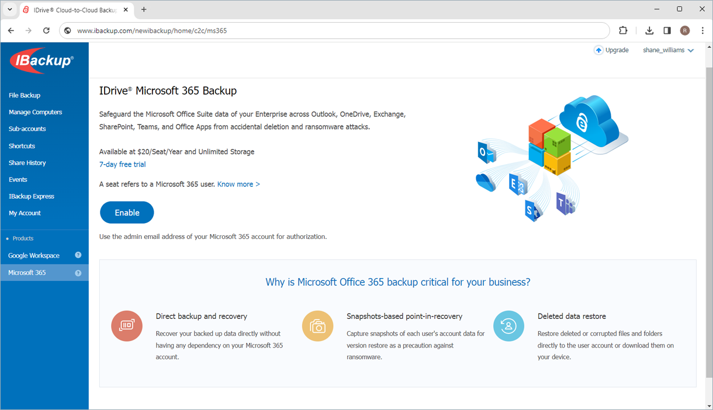Open the browser extensions puzzle icon

pyautogui.click(x=623, y=30)
